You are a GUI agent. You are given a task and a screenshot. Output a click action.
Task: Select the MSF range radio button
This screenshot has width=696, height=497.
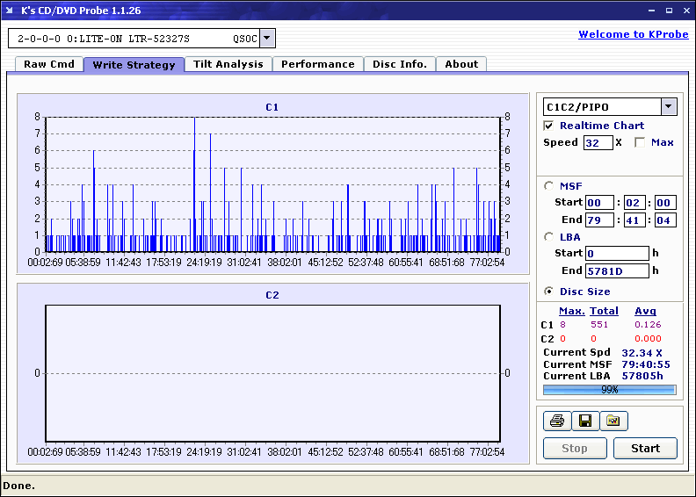(549, 185)
